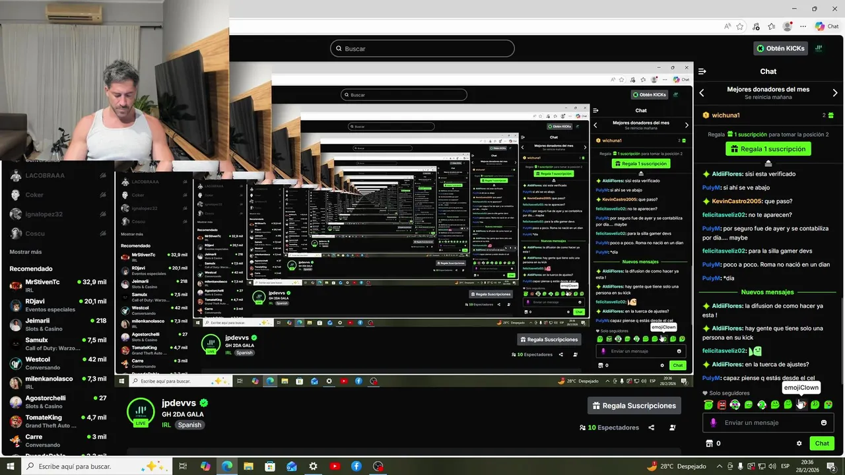Open the user profile avatar next to Obtén KICKs
Image resolution: width=845 pixels, height=475 pixels.
(819, 48)
